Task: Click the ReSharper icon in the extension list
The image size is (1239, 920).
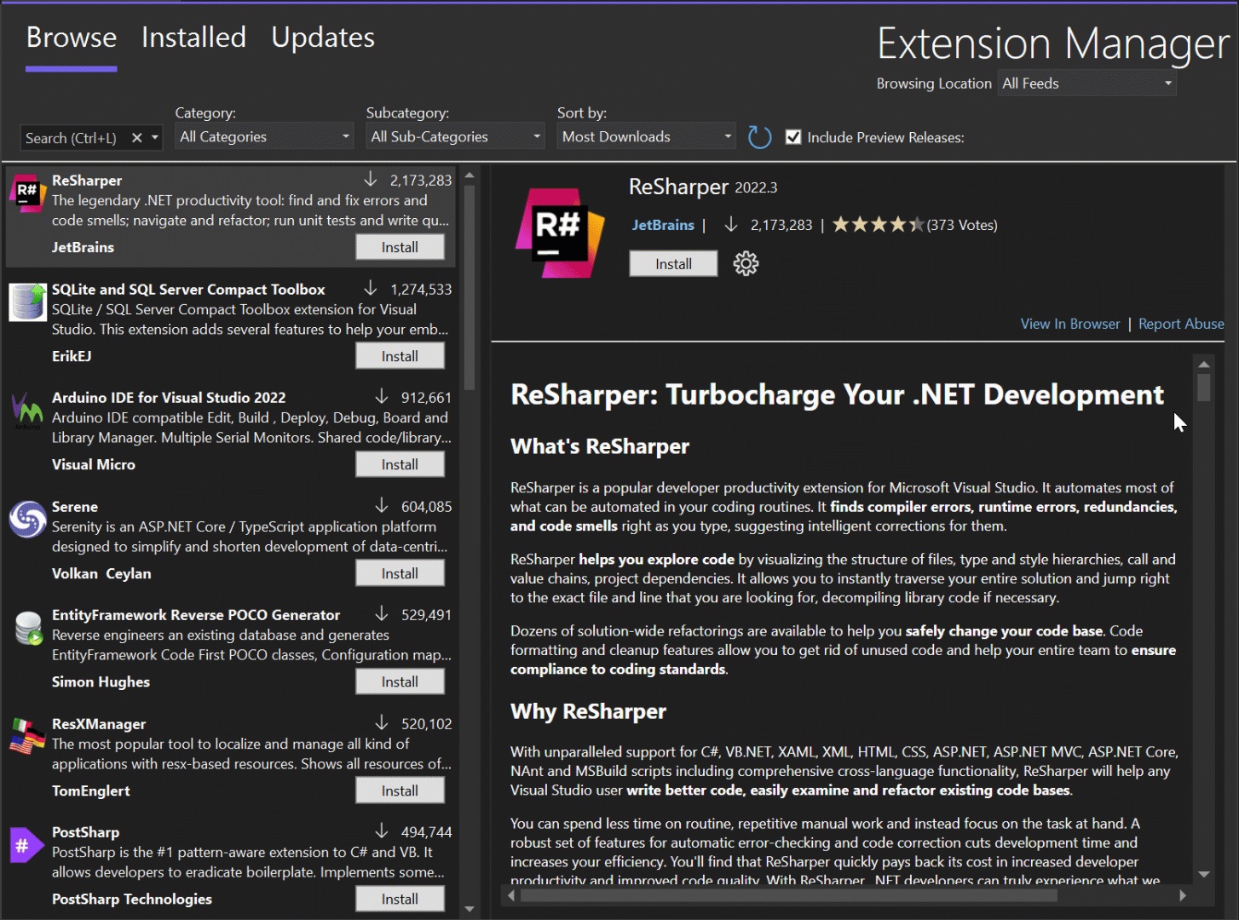Action: [27, 193]
